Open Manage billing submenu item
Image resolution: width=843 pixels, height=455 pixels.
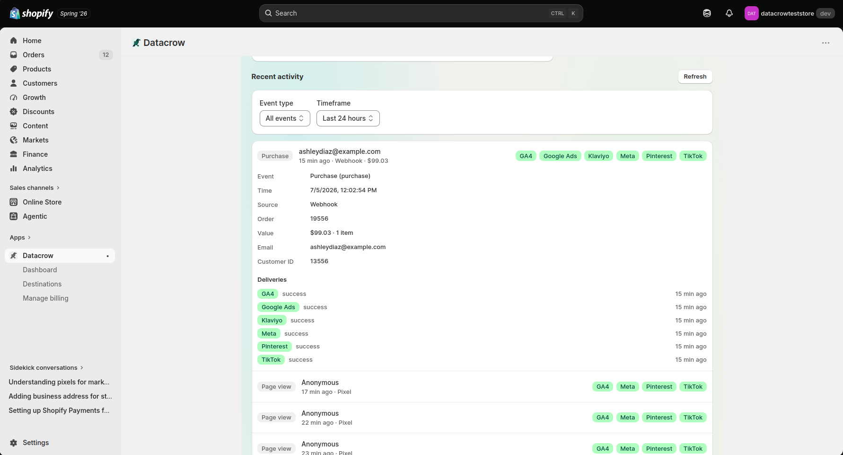tap(45, 298)
